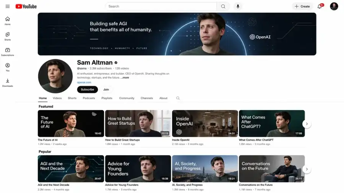Search within the channel using magnifier icon
The width and height of the screenshot is (344, 193).
[178, 98]
